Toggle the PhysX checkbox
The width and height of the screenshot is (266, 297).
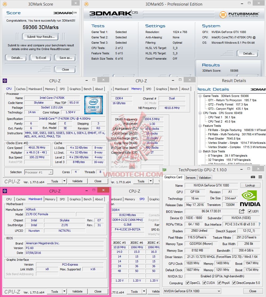click(219, 283)
